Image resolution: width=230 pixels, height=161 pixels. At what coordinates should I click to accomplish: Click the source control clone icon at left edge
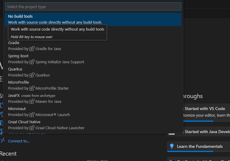pos(1,132)
